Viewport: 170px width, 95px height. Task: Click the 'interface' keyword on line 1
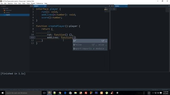tap(42, 9)
